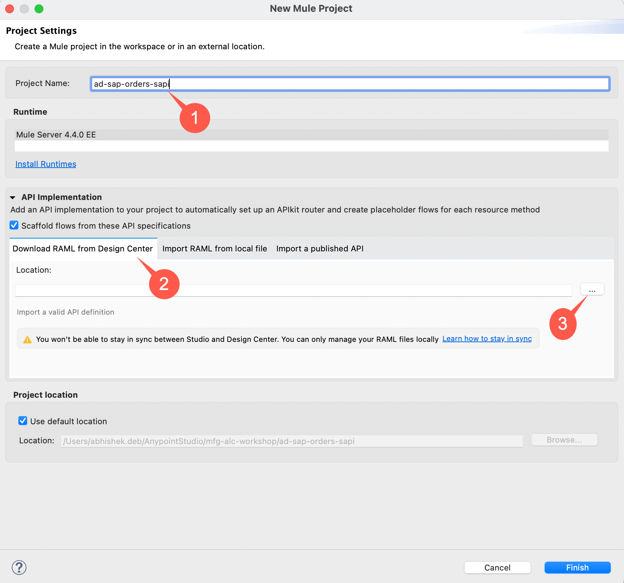Open the help question mark icon
Image resolution: width=624 pixels, height=583 pixels.
(x=19, y=567)
